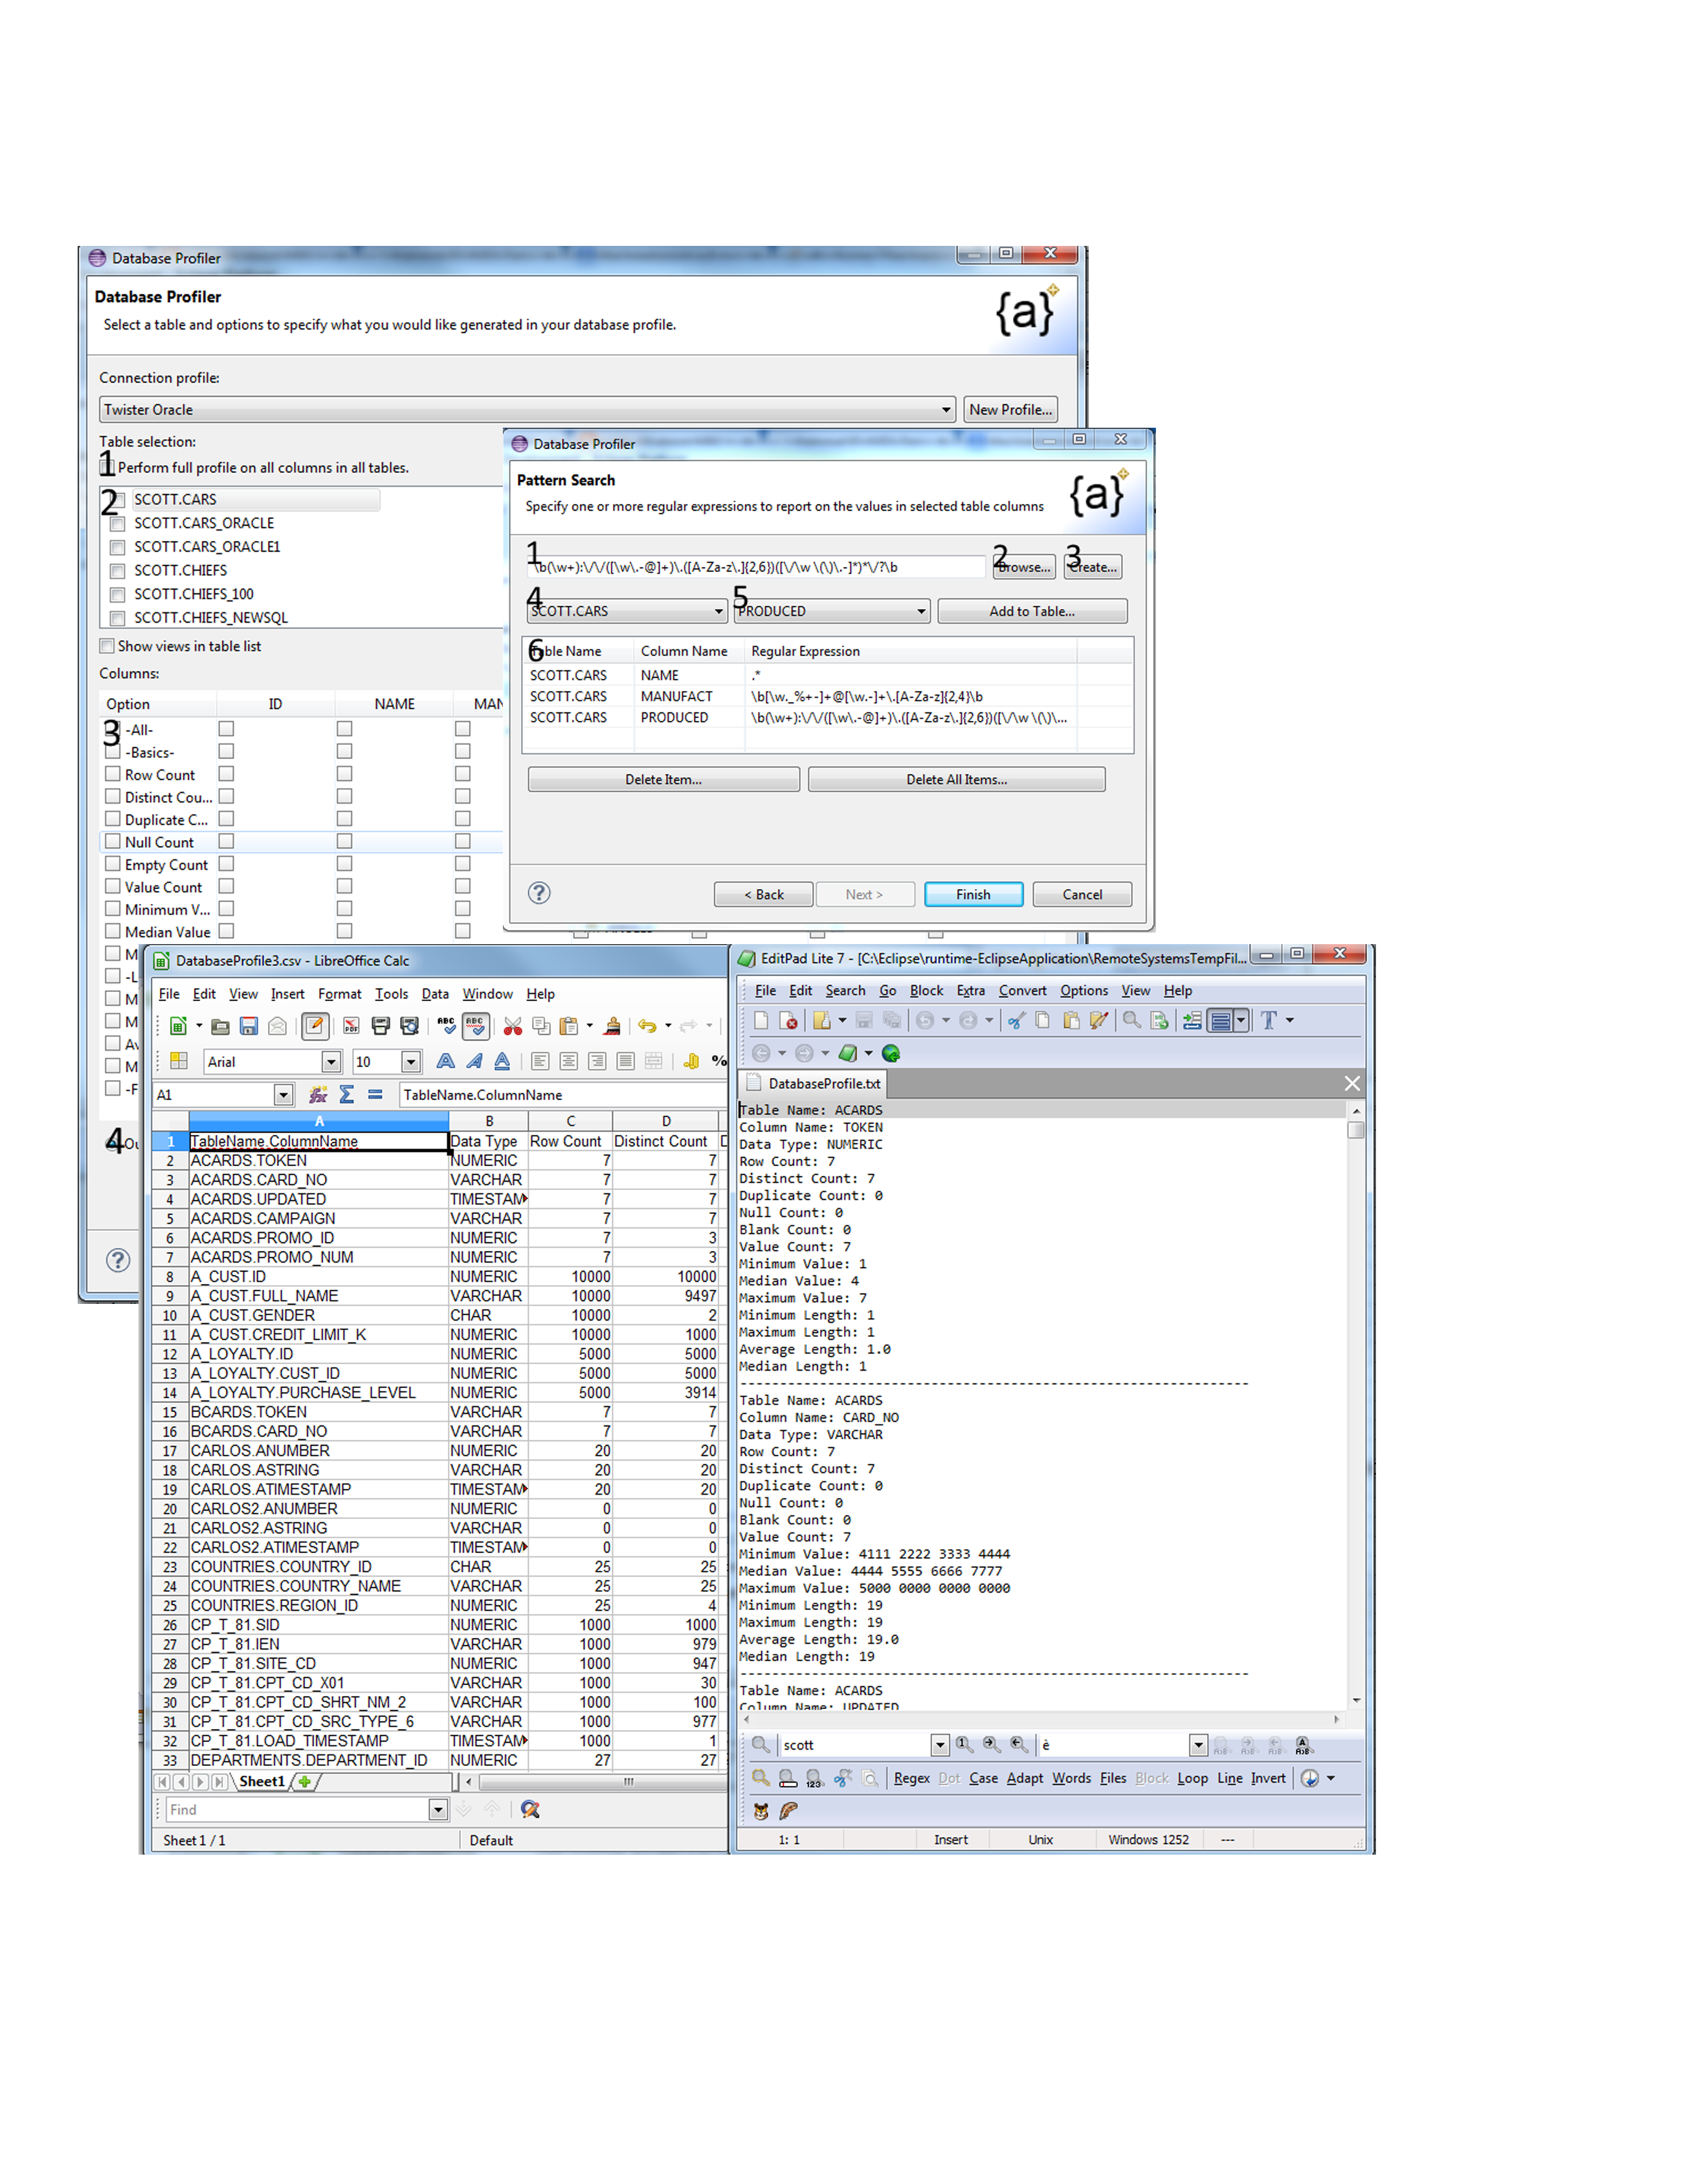
Task: Click Paste clipboard icon in EditPad toolbar
Action: pyautogui.click(x=1071, y=1020)
